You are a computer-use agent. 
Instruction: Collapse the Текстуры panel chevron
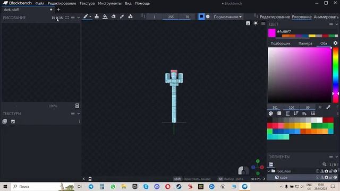coord(79,114)
